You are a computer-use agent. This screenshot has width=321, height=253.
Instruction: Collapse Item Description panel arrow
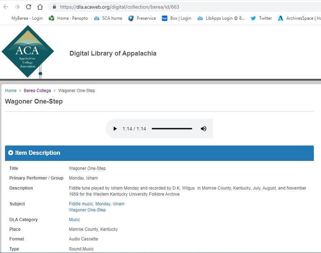(11, 153)
